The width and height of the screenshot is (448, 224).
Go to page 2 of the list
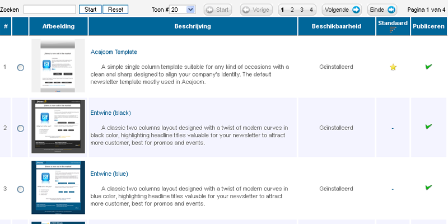pos(292,10)
